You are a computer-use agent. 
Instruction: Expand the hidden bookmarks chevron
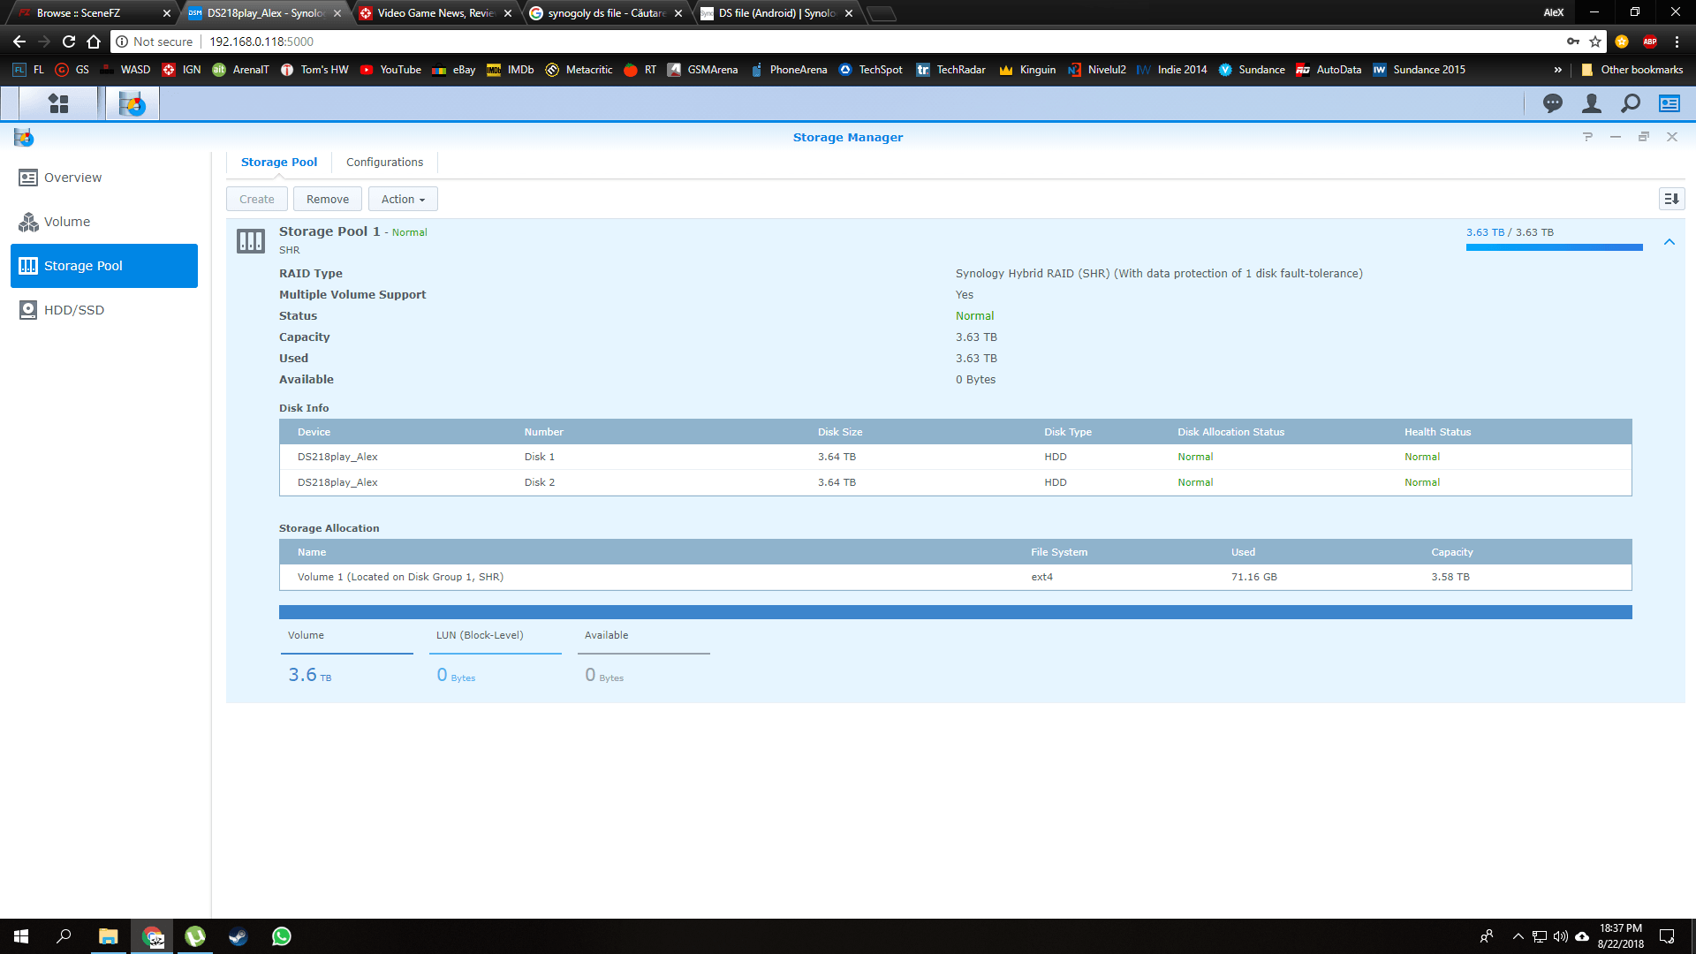(x=1557, y=70)
